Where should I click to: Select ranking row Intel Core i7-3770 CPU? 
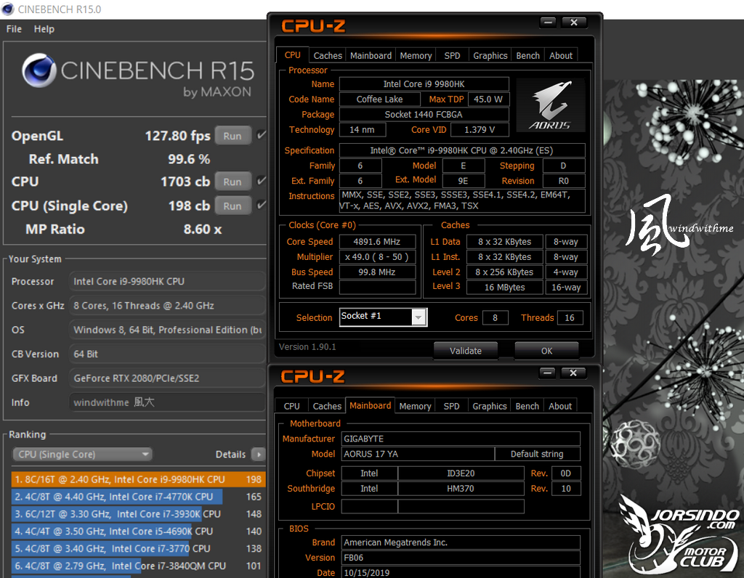click(138, 548)
